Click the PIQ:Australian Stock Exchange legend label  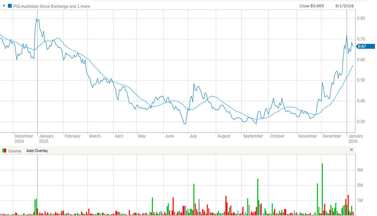click(x=52, y=6)
